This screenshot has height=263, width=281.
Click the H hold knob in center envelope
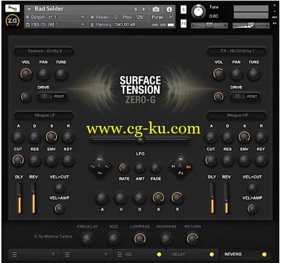pos(121,198)
